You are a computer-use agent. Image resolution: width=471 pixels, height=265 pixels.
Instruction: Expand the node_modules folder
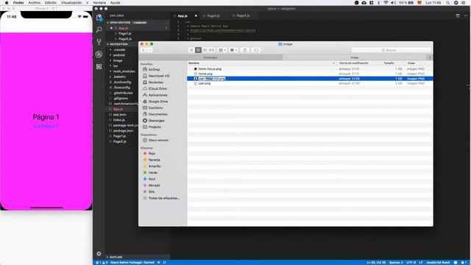124,71
